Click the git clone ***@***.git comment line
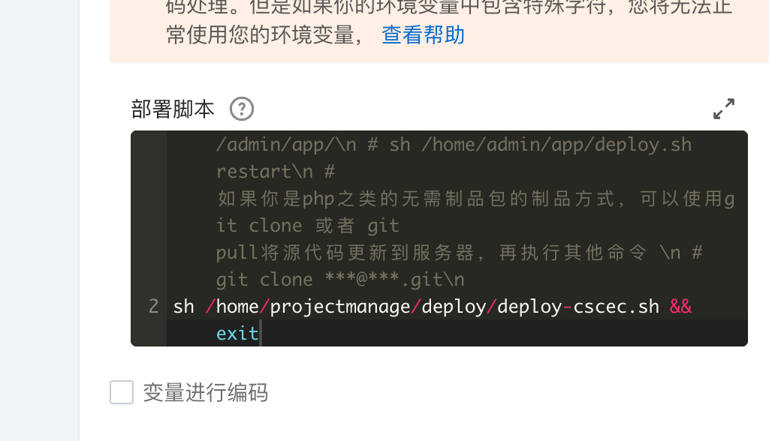778x441 pixels. tap(340, 280)
